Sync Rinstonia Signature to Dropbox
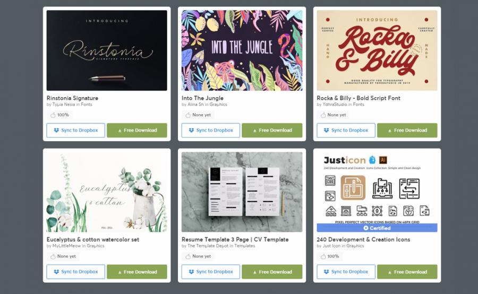478x294 pixels. (x=75, y=130)
